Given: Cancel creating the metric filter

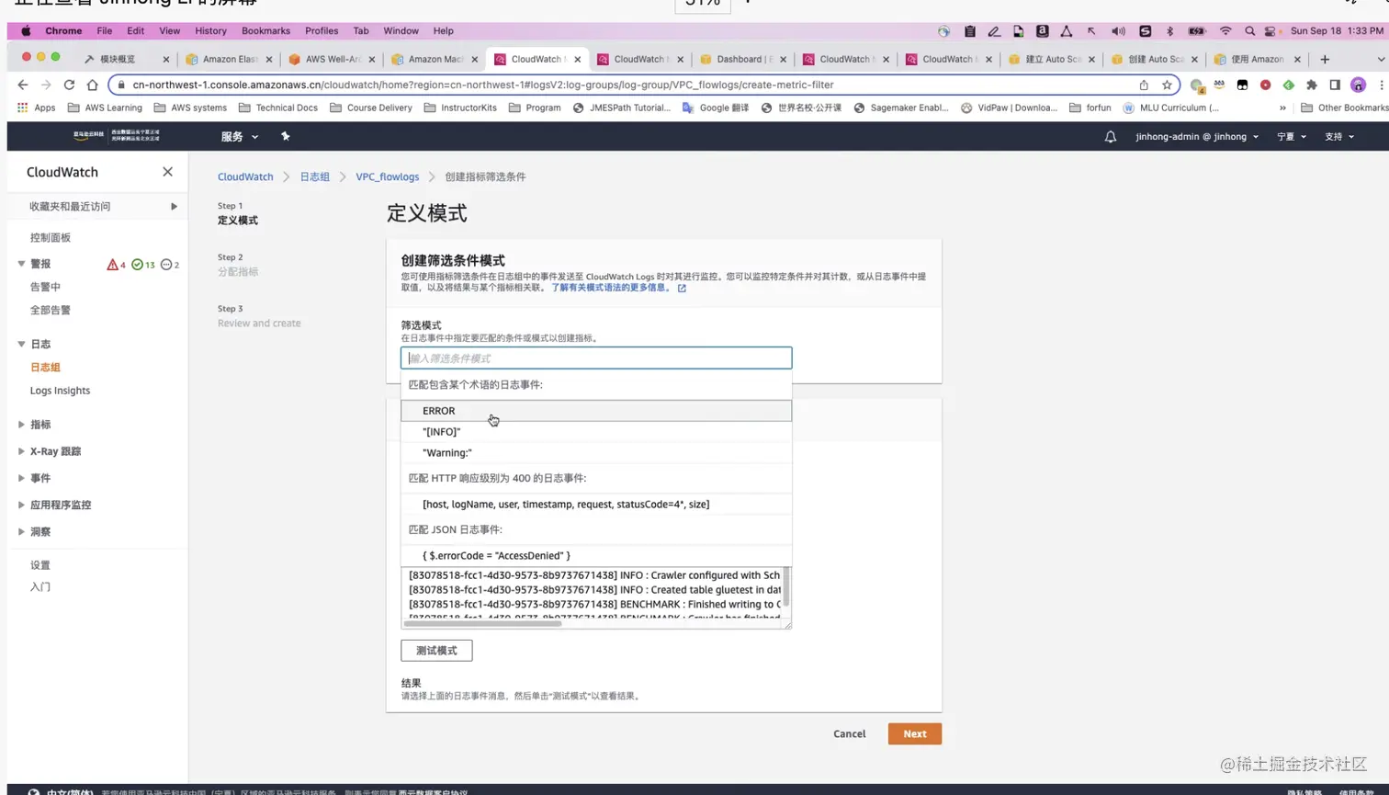Looking at the screenshot, I should click(x=850, y=734).
